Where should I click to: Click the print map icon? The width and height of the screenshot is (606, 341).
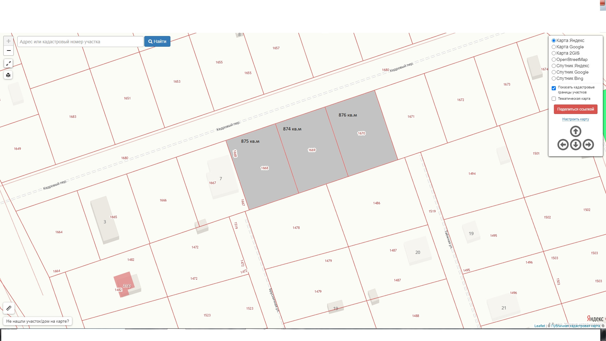coord(9,75)
